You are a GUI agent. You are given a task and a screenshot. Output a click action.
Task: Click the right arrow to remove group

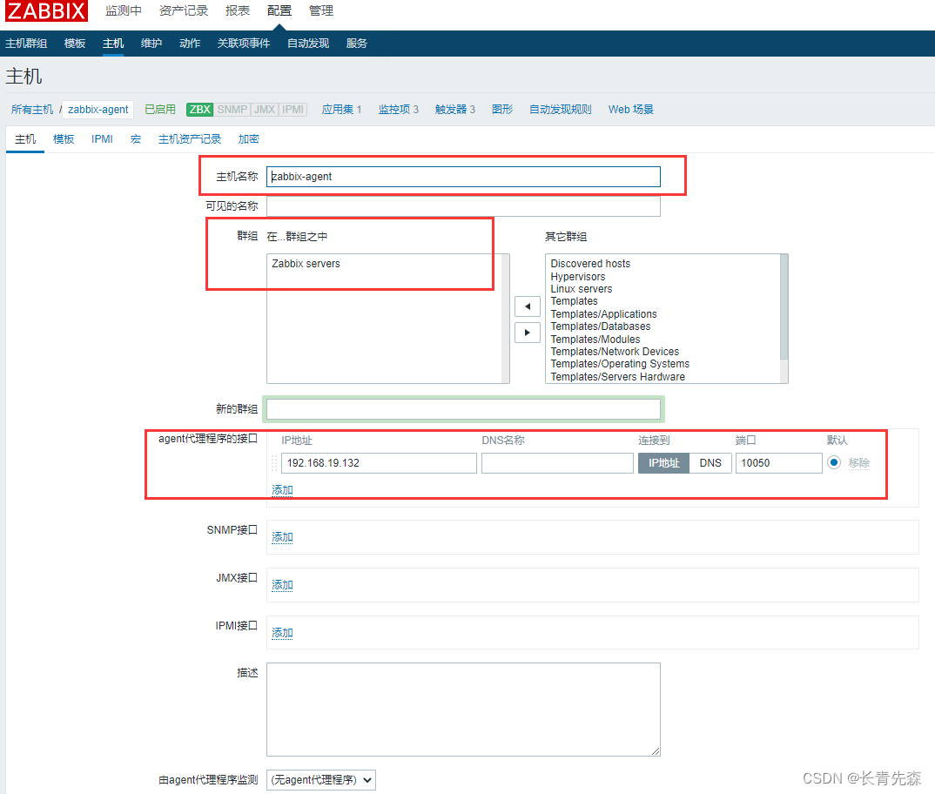tap(527, 333)
